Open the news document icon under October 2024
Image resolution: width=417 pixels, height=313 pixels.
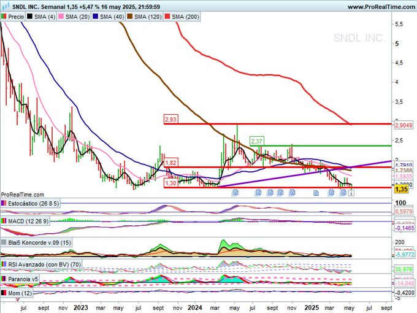coord(280,193)
